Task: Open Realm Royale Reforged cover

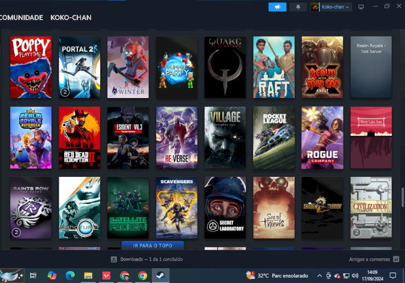Action: pyautogui.click(x=31, y=137)
